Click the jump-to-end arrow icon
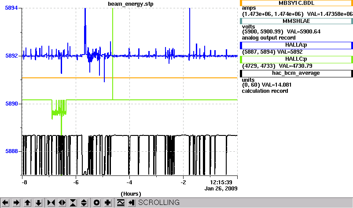This screenshot has width=353, height=208. click(132, 203)
